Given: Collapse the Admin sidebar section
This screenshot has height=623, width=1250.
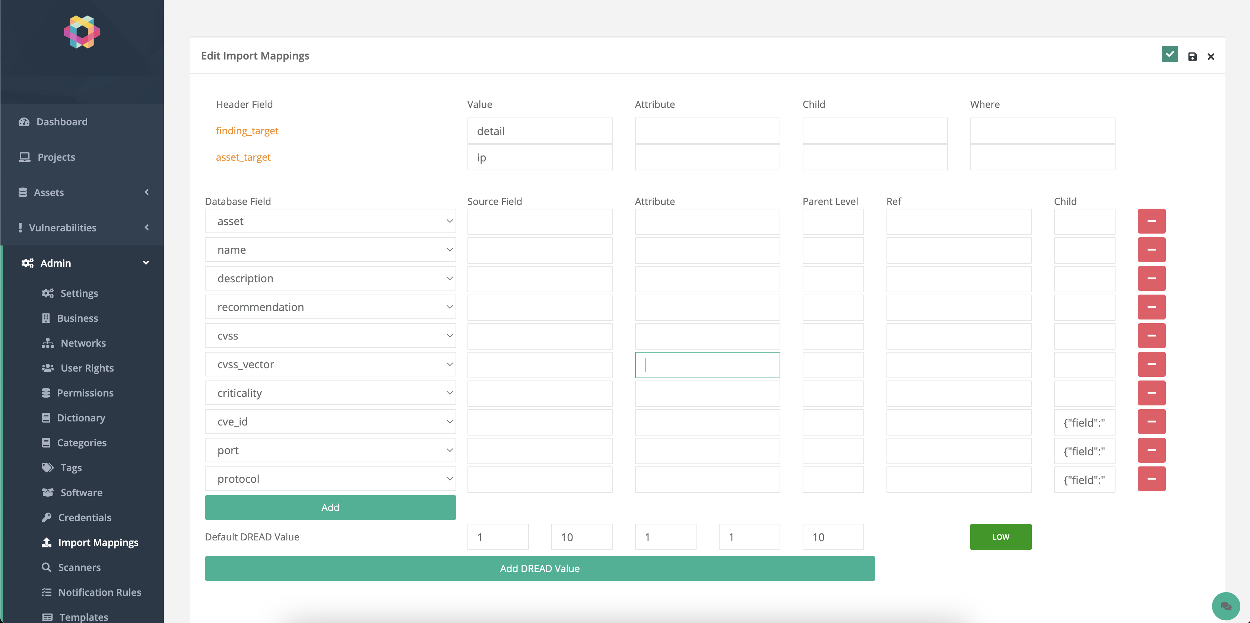Looking at the screenshot, I should [x=82, y=263].
